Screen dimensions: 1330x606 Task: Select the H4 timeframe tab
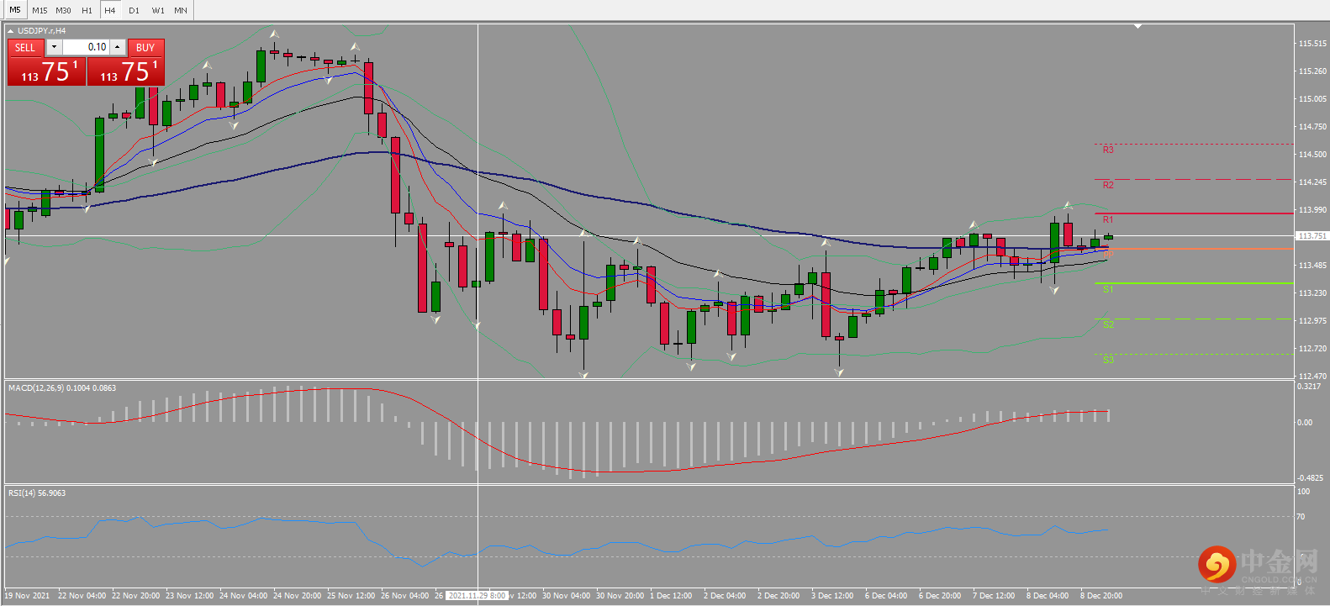pyautogui.click(x=110, y=10)
